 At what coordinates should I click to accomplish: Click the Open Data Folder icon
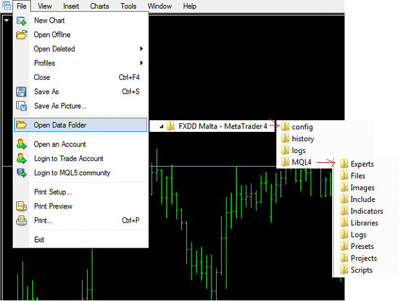click(x=21, y=125)
